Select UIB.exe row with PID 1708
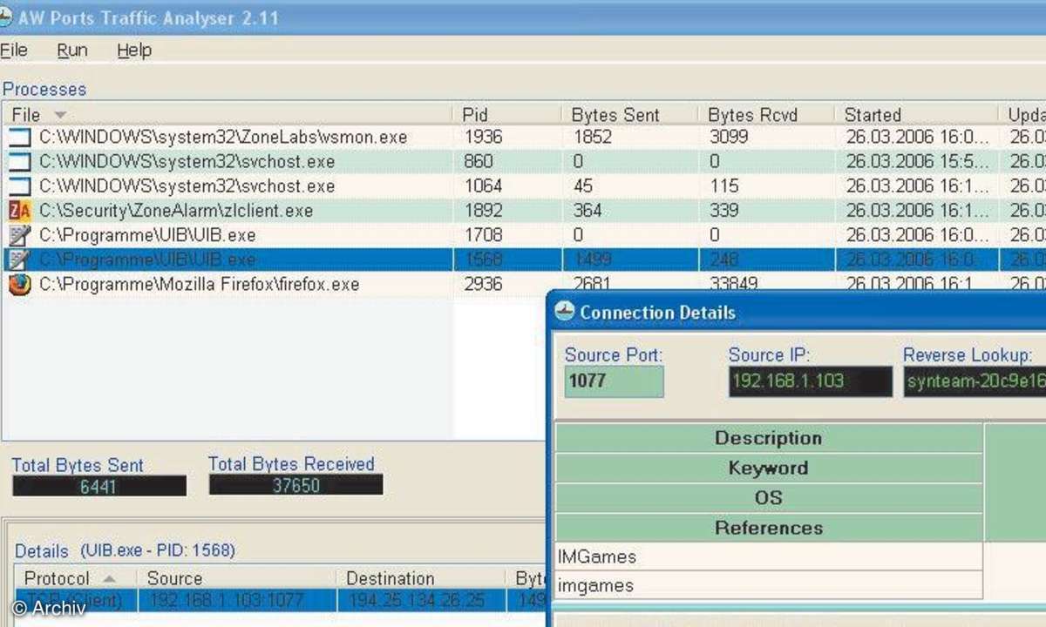Viewport: 1046px width, 627px height. 523,235
